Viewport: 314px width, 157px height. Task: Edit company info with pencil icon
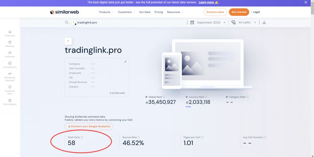coord(126,62)
